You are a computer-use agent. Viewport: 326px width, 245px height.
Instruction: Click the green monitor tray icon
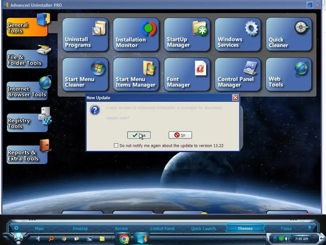click(x=281, y=239)
